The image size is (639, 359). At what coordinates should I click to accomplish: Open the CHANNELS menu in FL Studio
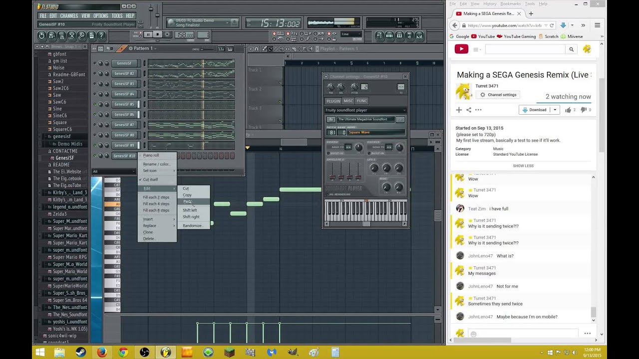tap(69, 16)
